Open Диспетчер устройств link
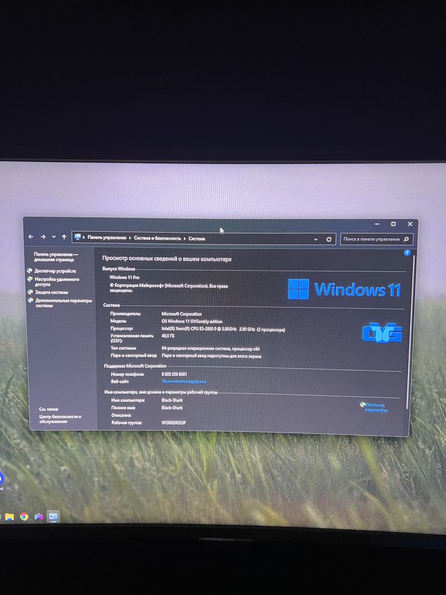 point(55,271)
